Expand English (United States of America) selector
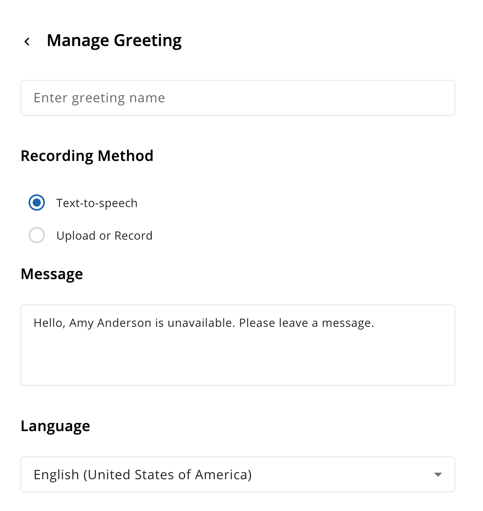This screenshot has height=511, width=483. click(238, 474)
